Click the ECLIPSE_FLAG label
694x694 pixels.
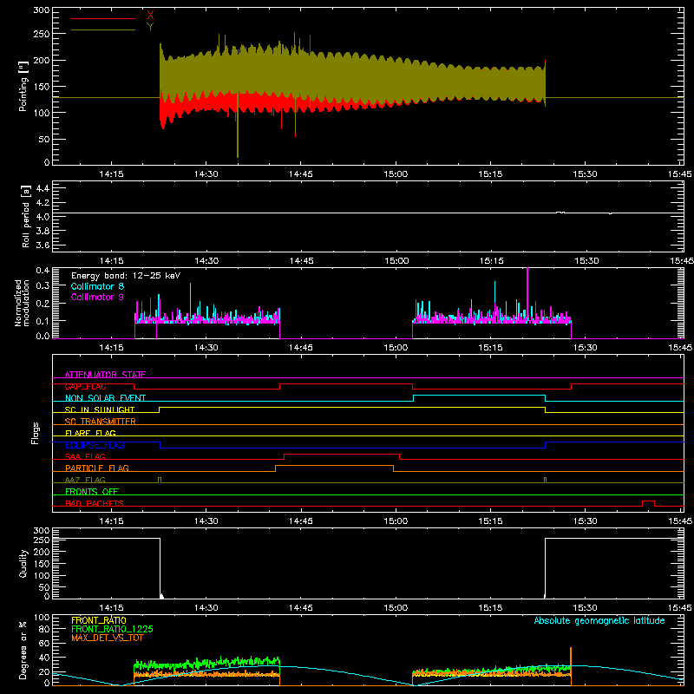95,445
